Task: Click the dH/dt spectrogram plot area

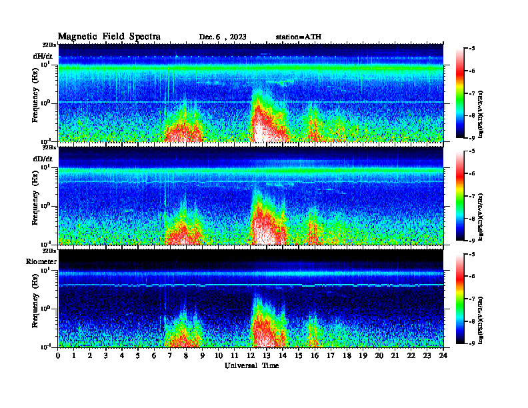Action: pos(251,93)
